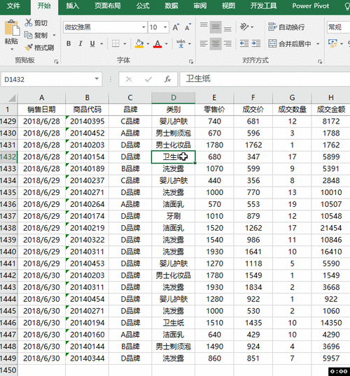Click the conditional formatting icon under 常规
Viewport: 350px width, 376px height.
tap(332, 43)
